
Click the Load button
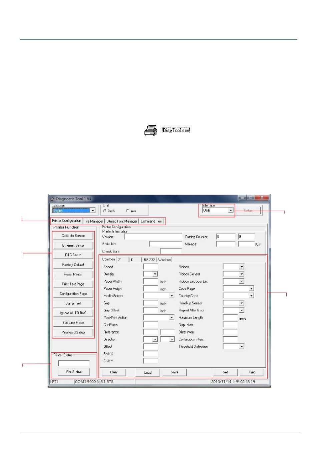pos(148,372)
